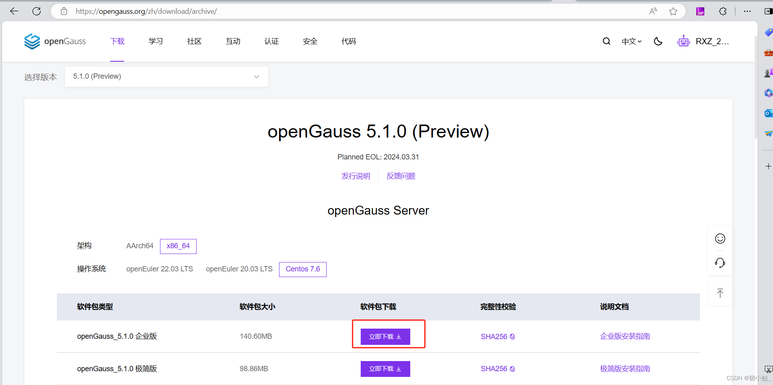Select openEuler 22.03 LTS operating system
Viewport: 773px width, 385px height.
(160, 269)
